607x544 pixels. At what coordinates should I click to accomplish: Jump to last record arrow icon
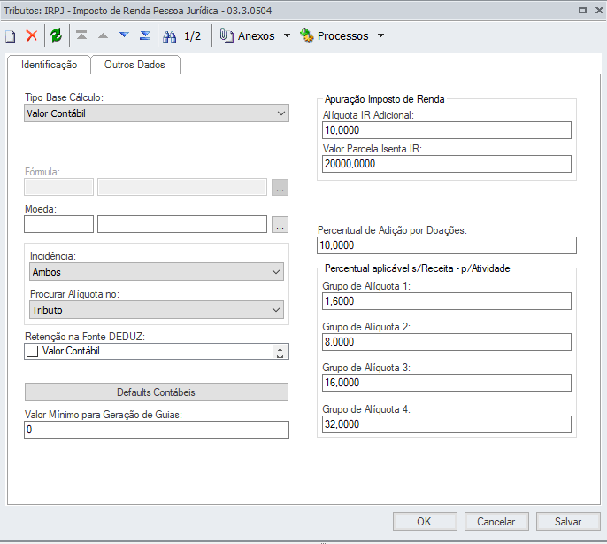145,35
